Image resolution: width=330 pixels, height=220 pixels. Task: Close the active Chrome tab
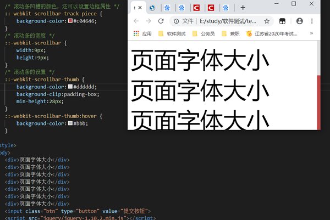coord(140,8)
